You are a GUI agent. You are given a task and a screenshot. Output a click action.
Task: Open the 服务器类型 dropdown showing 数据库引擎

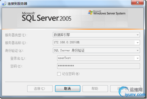click(96, 35)
